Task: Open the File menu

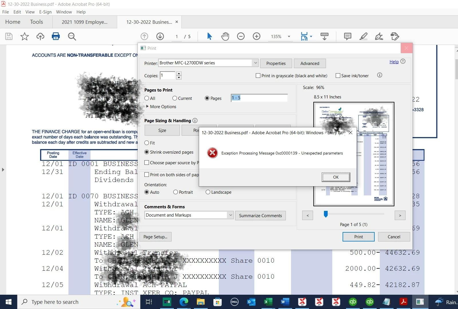Action: [5, 12]
